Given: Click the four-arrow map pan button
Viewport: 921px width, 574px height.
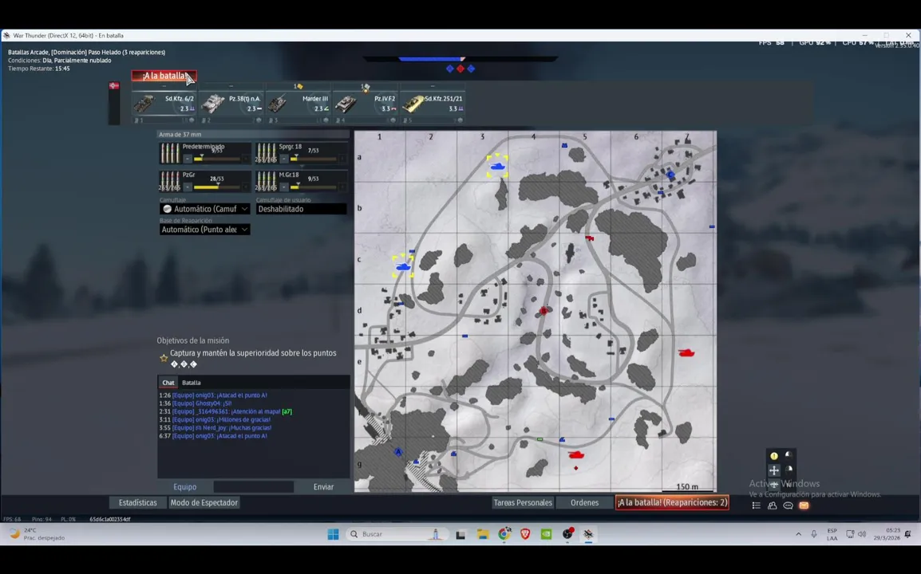Looking at the screenshot, I should pos(774,470).
